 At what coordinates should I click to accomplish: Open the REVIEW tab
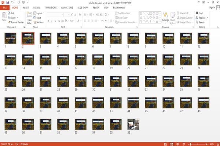tap(96, 8)
